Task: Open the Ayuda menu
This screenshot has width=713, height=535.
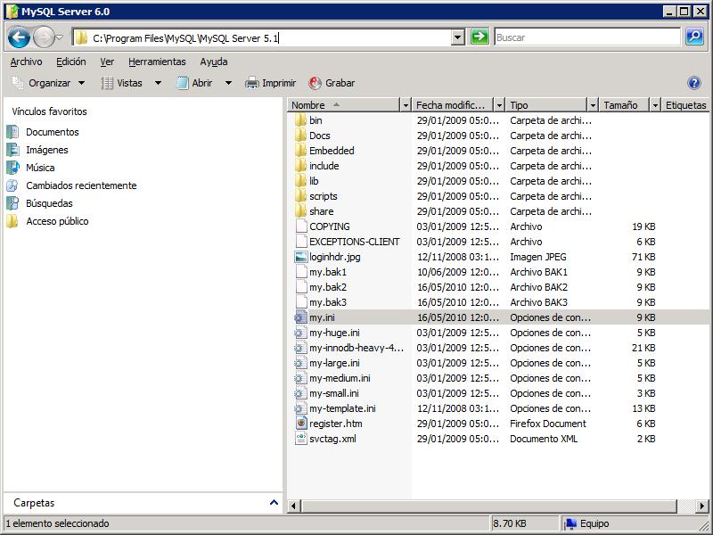Action: (214, 62)
